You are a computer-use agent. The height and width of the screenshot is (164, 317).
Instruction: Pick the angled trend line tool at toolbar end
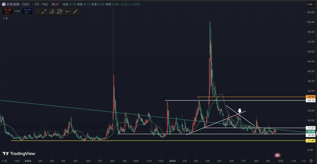[x=75, y=11]
